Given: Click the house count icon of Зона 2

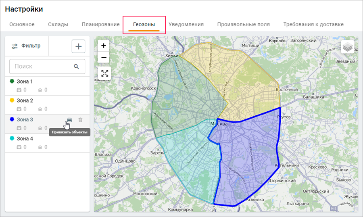Looking at the screenshot, I should [40, 109].
